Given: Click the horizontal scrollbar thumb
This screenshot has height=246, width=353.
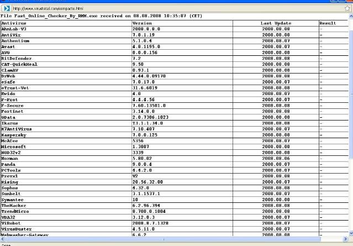Looking at the screenshot, I should point(163,239).
